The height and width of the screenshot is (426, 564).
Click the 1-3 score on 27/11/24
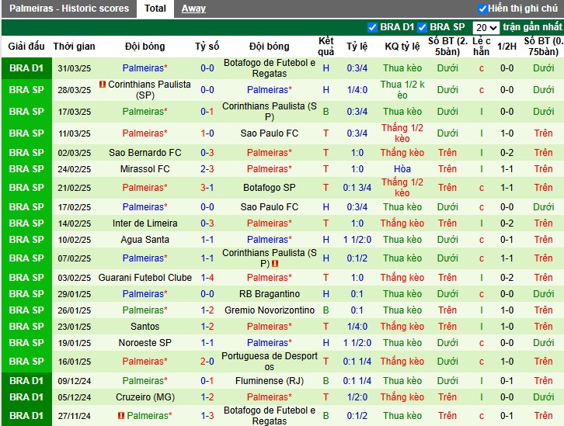(x=207, y=416)
